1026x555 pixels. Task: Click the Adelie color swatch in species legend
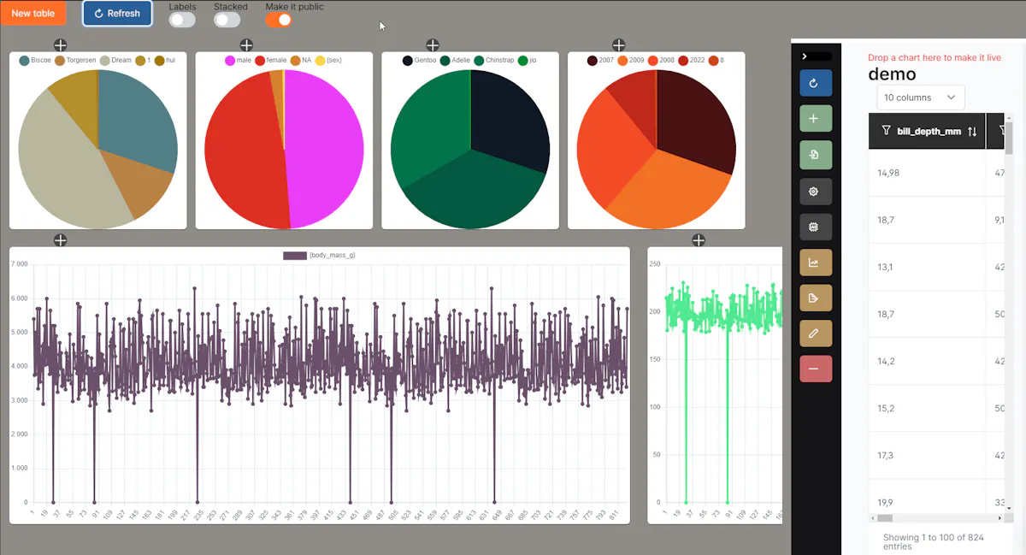tap(445, 61)
